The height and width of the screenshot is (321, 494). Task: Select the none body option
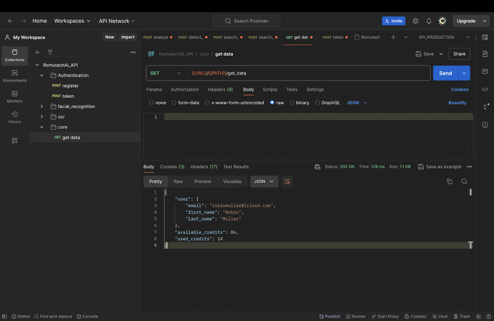[151, 103]
